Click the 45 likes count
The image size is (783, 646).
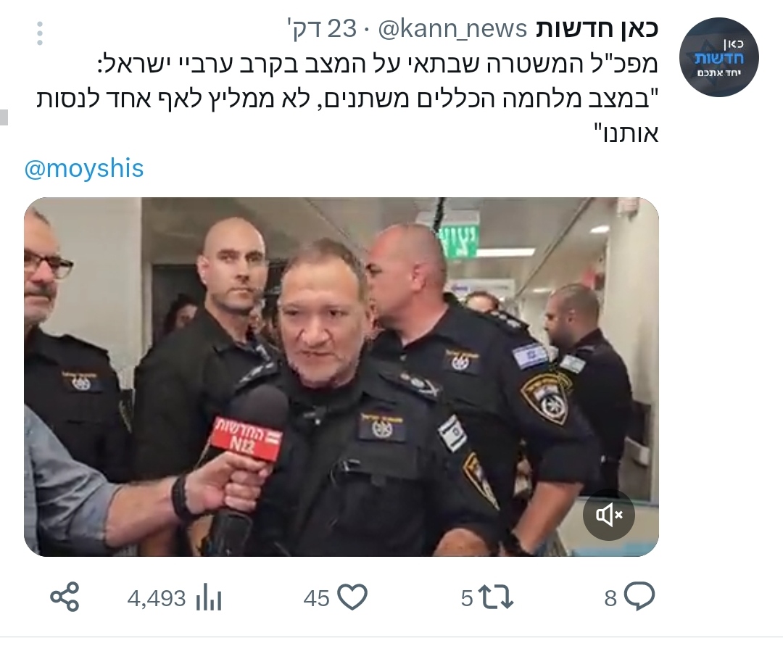coord(317,598)
